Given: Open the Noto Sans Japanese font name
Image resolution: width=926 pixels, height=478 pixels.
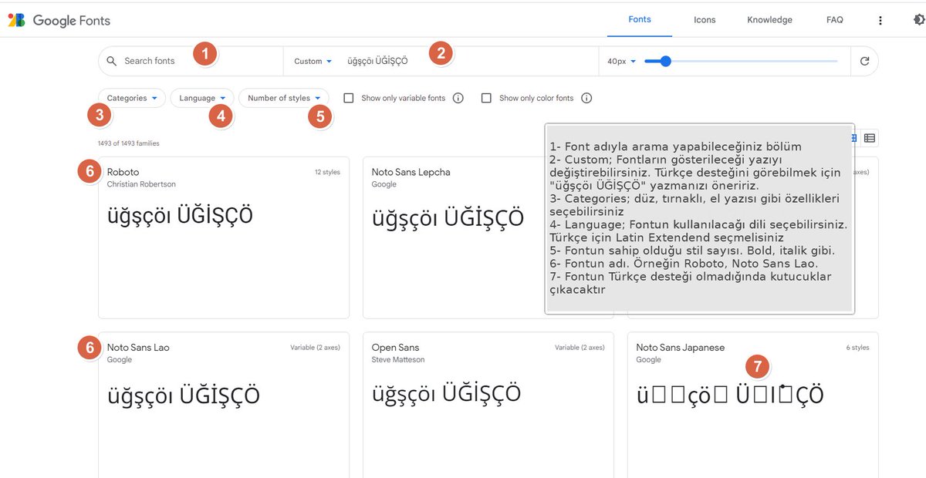Looking at the screenshot, I should (x=681, y=348).
